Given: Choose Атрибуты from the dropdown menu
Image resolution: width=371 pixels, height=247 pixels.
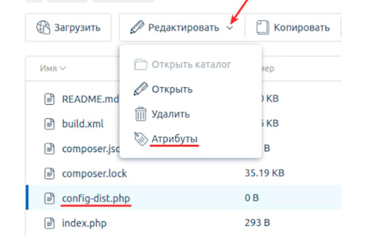Looking at the screenshot, I should point(174,139).
